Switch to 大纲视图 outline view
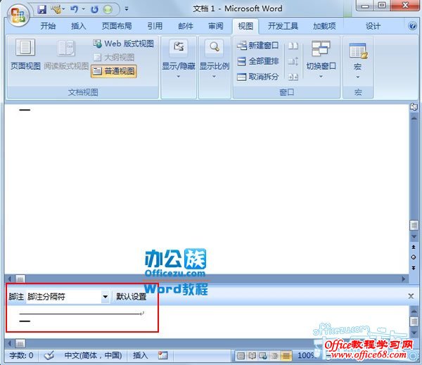Viewport: 422px width, 365px height. [x=113, y=57]
